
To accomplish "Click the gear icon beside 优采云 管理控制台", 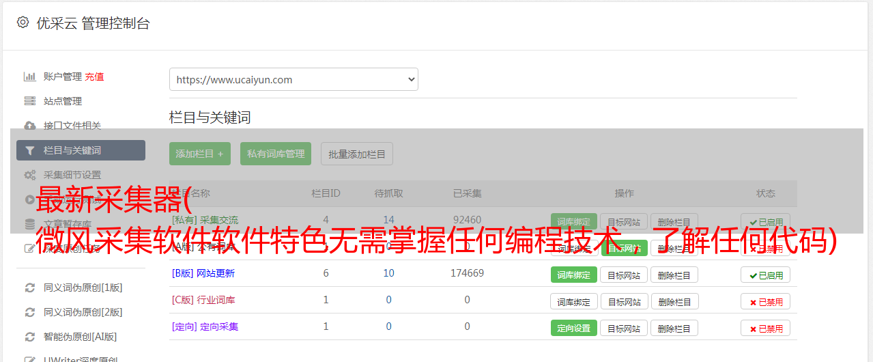I will 23,23.
